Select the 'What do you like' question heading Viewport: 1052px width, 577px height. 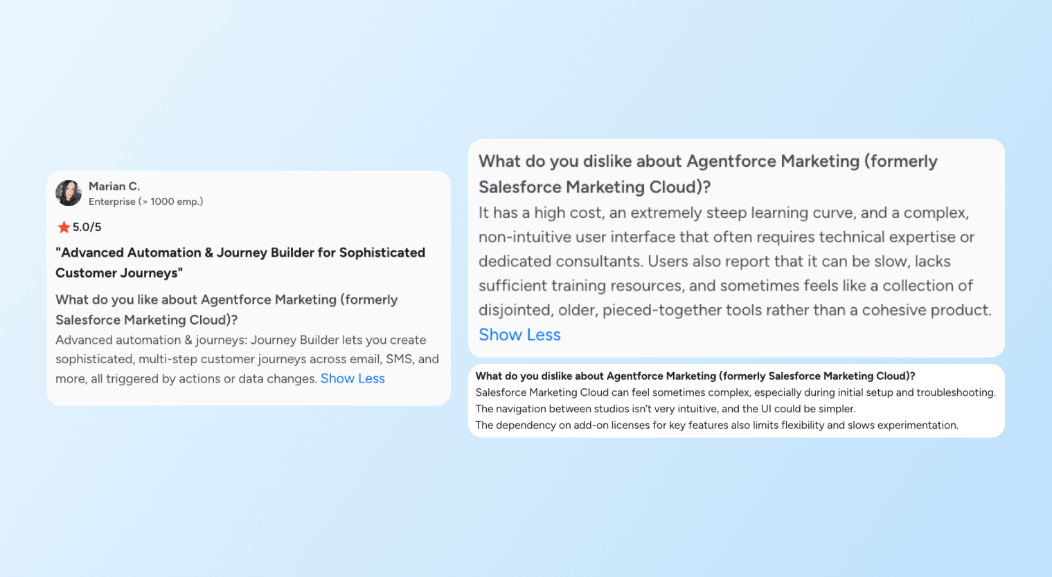226,309
